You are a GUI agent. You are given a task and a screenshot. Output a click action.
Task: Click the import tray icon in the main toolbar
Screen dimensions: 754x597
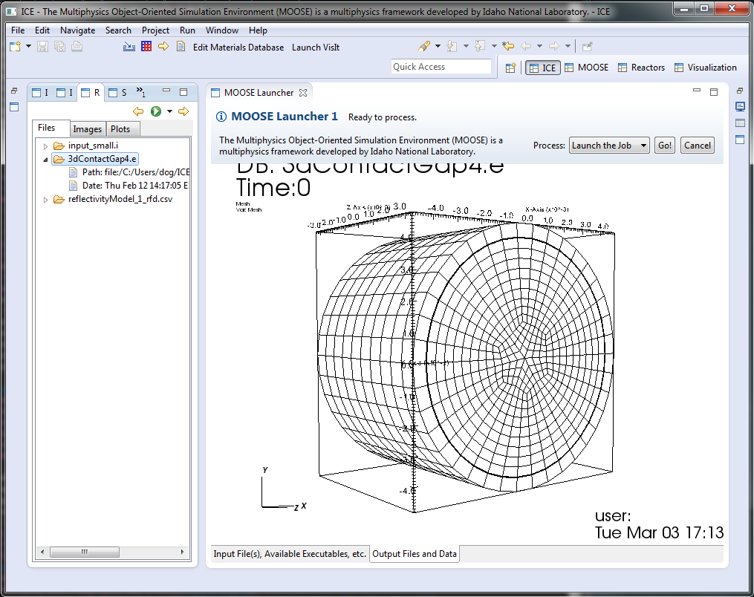coord(129,47)
